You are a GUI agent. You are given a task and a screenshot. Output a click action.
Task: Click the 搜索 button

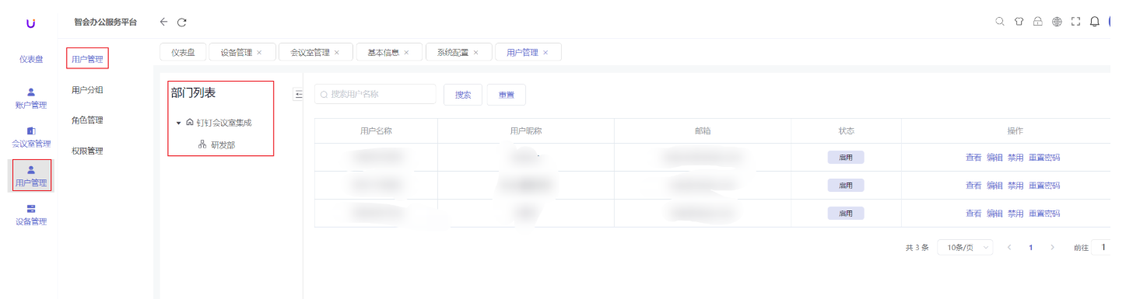[463, 95]
